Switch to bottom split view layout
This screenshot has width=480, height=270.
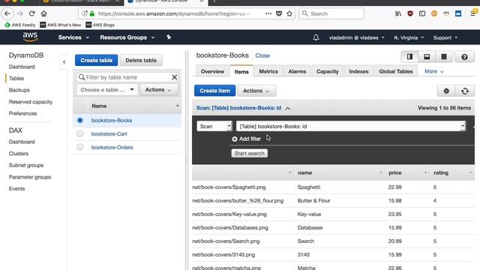point(427,57)
